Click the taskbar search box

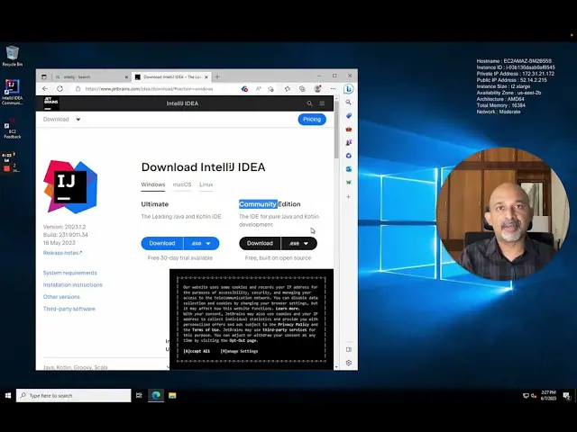(74, 395)
